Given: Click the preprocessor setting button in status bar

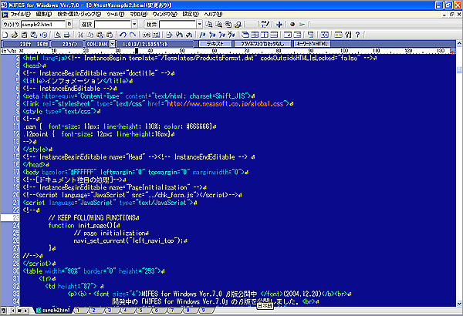Looking at the screenshot, I should [x=262, y=44].
